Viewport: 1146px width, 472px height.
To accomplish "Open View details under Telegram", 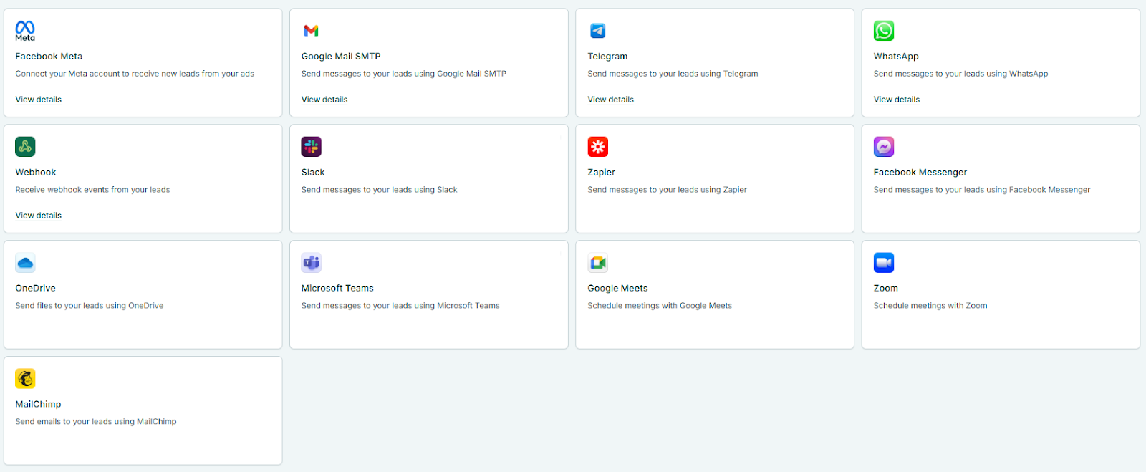I will click(610, 100).
